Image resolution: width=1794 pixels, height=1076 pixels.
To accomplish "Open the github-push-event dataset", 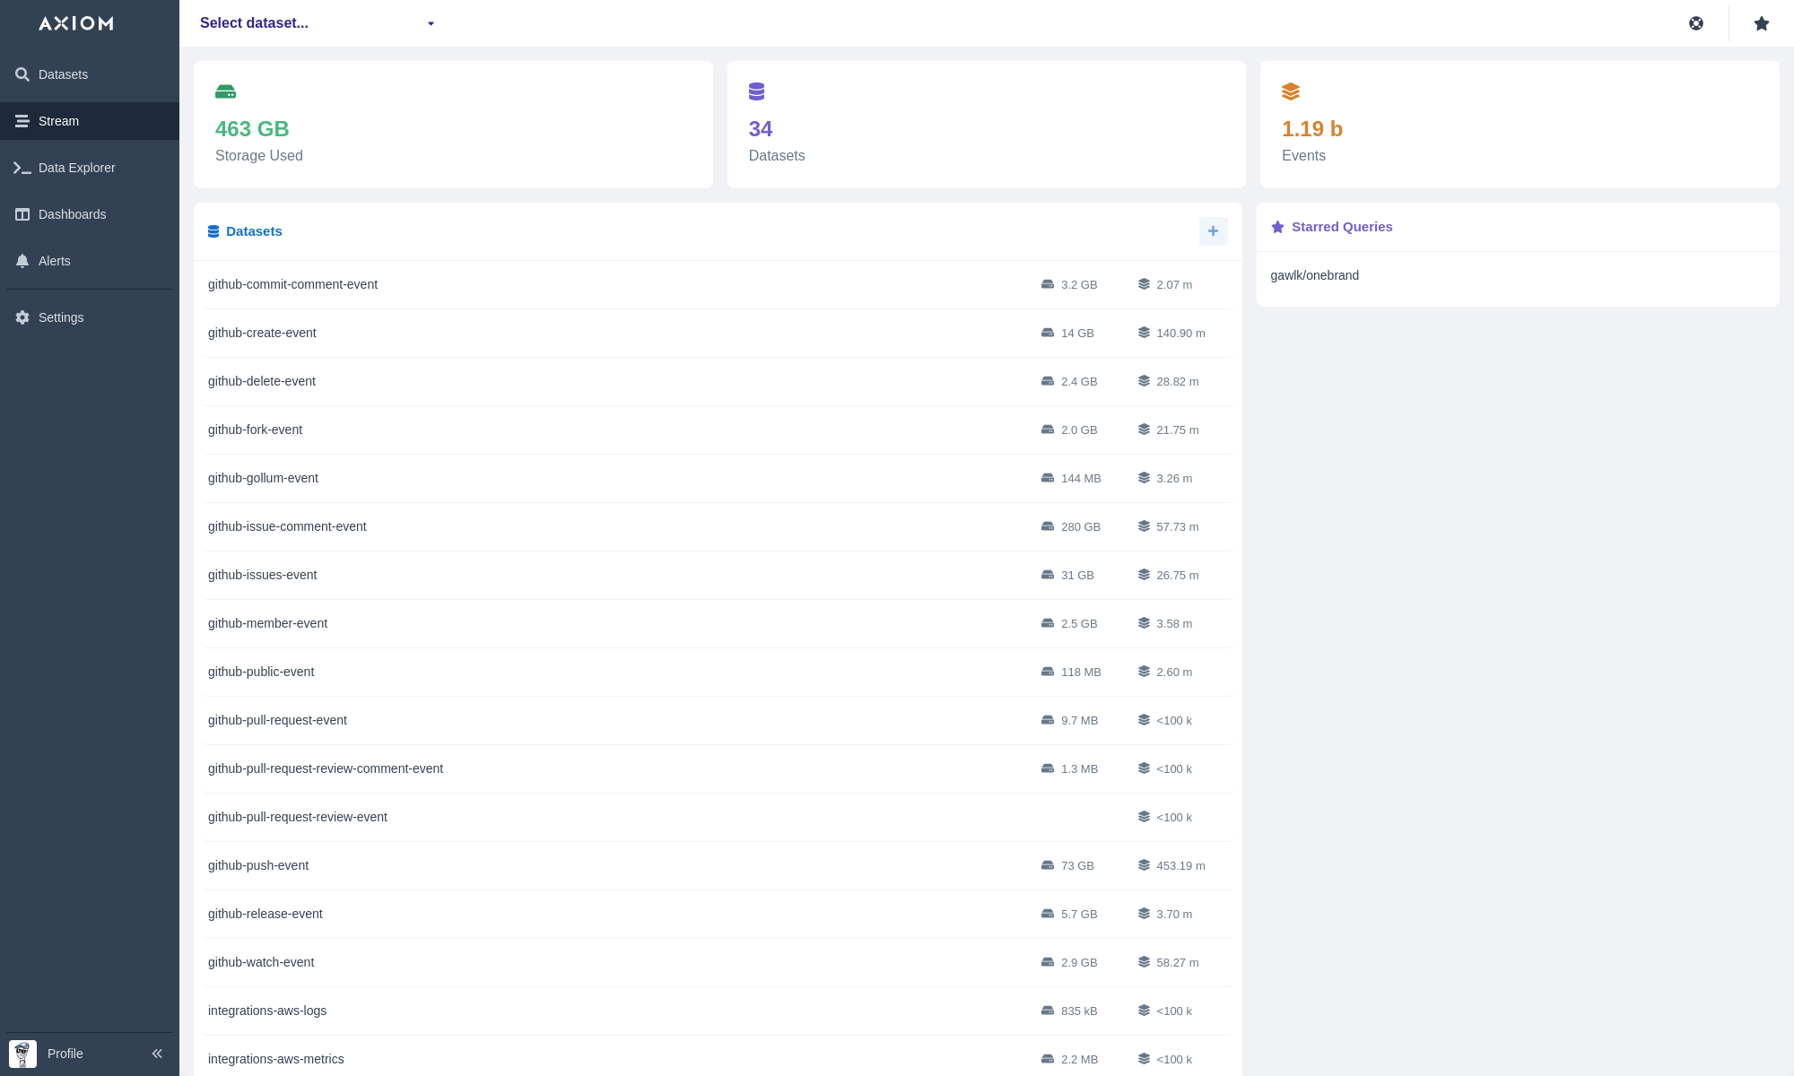I will click(x=258, y=865).
